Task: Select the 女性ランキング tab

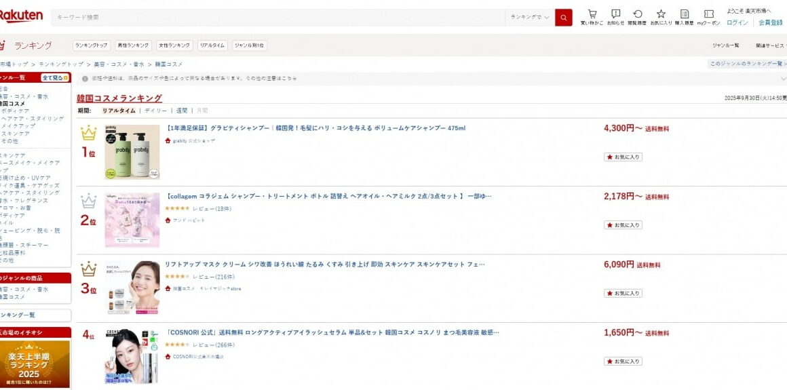Action: pos(174,45)
